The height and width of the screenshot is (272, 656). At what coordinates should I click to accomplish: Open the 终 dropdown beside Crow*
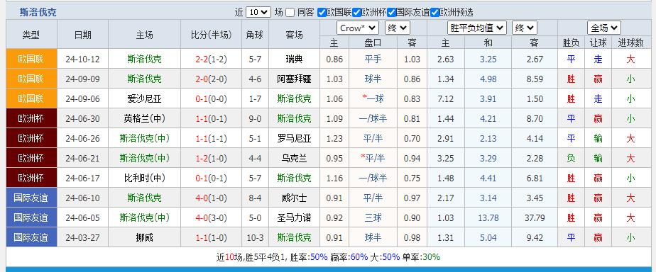click(x=398, y=28)
